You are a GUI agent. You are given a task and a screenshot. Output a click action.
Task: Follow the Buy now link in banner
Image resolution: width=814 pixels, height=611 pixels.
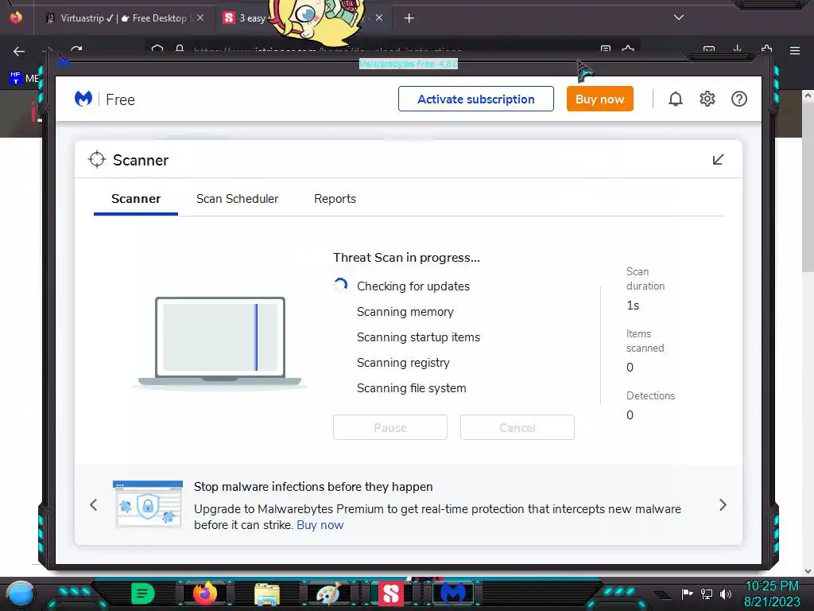coord(320,525)
